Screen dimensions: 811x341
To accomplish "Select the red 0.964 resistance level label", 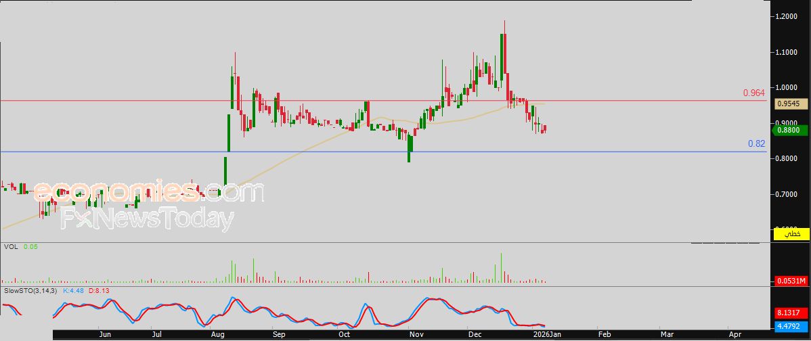I will pos(753,93).
